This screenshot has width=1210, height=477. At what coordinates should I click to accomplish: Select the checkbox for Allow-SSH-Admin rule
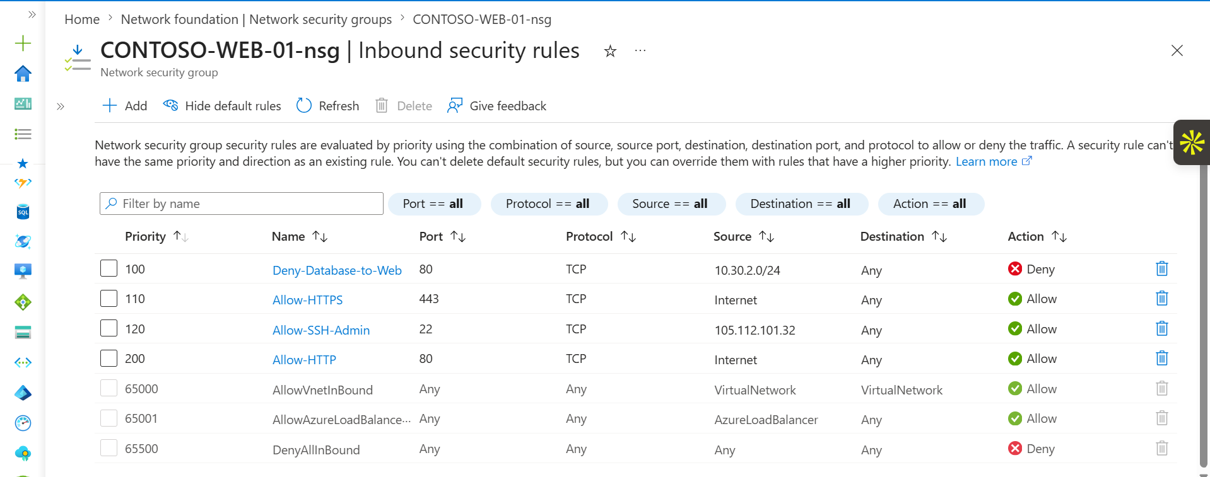point(109,328)
